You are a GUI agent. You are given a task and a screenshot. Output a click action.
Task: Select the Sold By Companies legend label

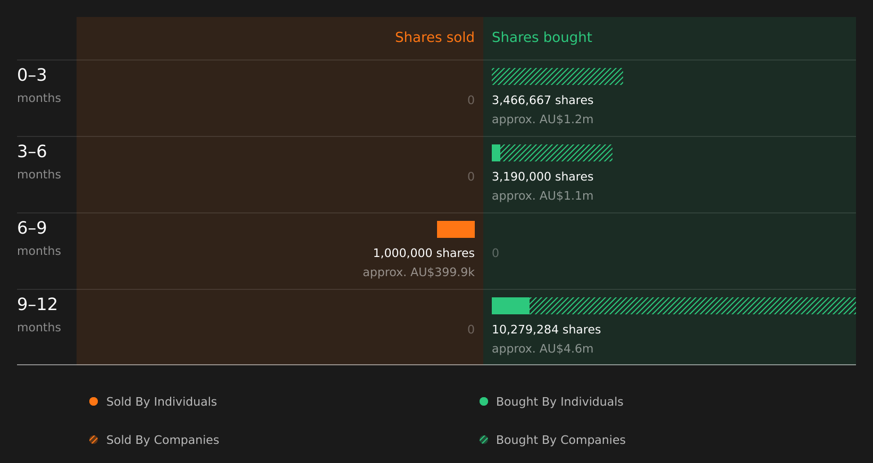[163, 440]
